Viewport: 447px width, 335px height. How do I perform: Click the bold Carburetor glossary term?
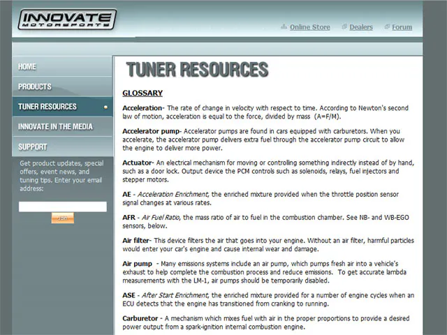(142, 318)
